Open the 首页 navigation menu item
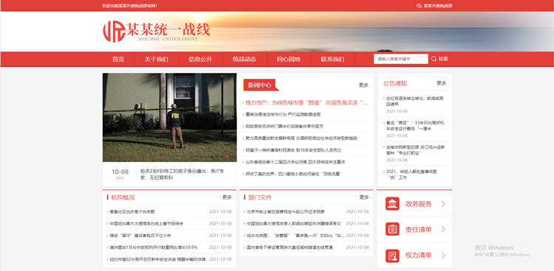 (118, 59)
